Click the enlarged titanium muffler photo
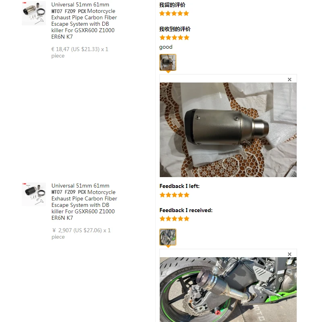Image resolution: width=322 pixels, height=322 pixels. point(228,130)
